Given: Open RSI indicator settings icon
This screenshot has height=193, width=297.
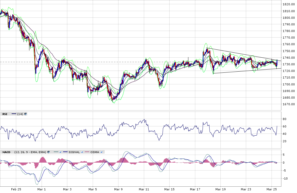Looking at the screenshot, I should click(25, 114).
